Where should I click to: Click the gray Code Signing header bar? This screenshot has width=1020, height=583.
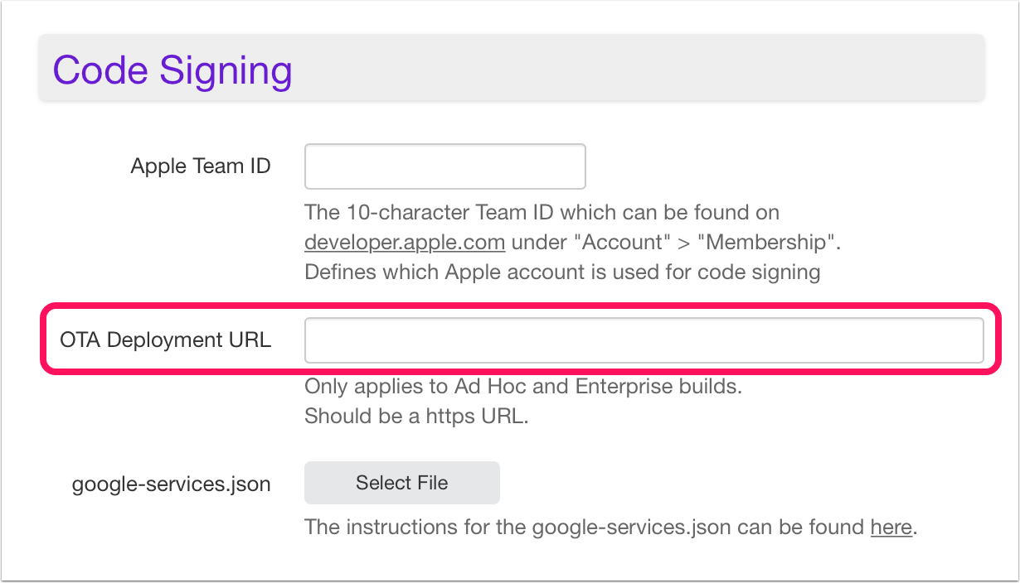coord(511,68)
